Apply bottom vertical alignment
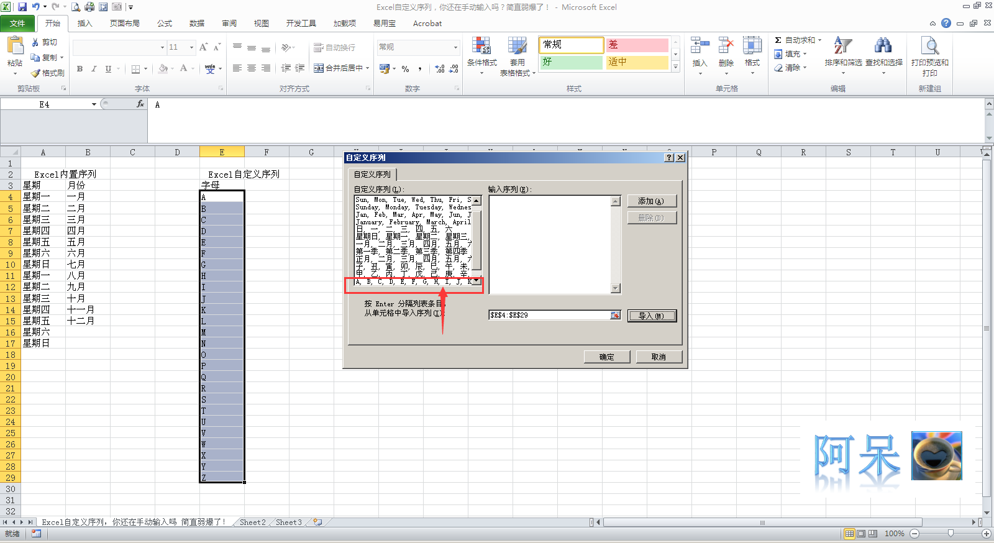The height and width of the screenshot is (543, 994). [x=266, y=47]
